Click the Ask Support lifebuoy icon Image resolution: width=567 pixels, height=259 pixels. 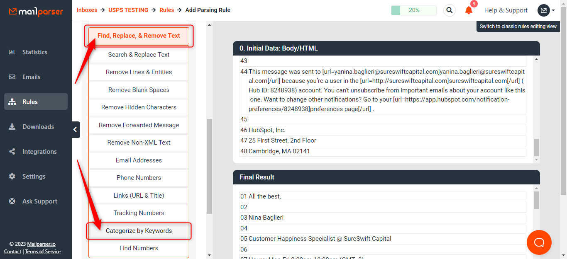pyautogui.click(x=12, y=201)
